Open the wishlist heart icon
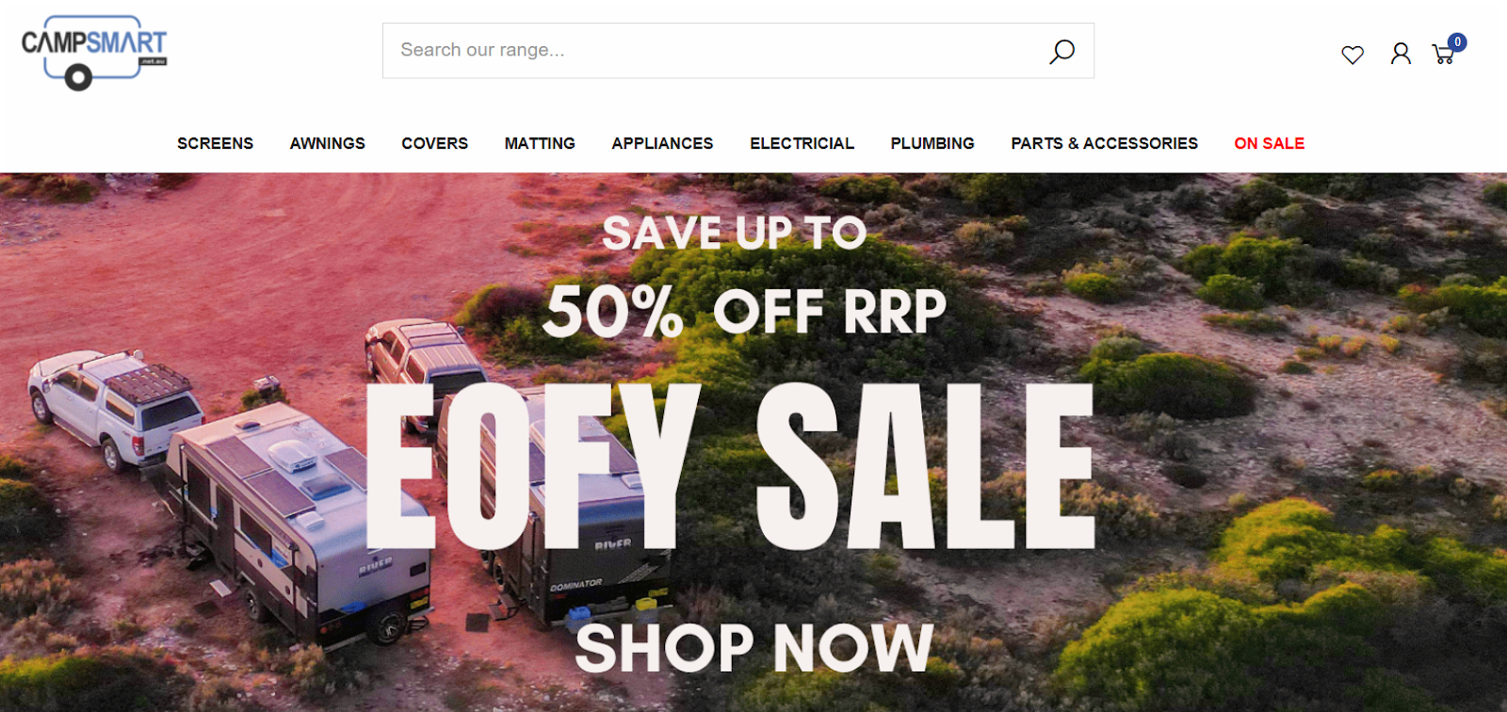Screen dimensions: 1507x712 [x=1353, y=55]
